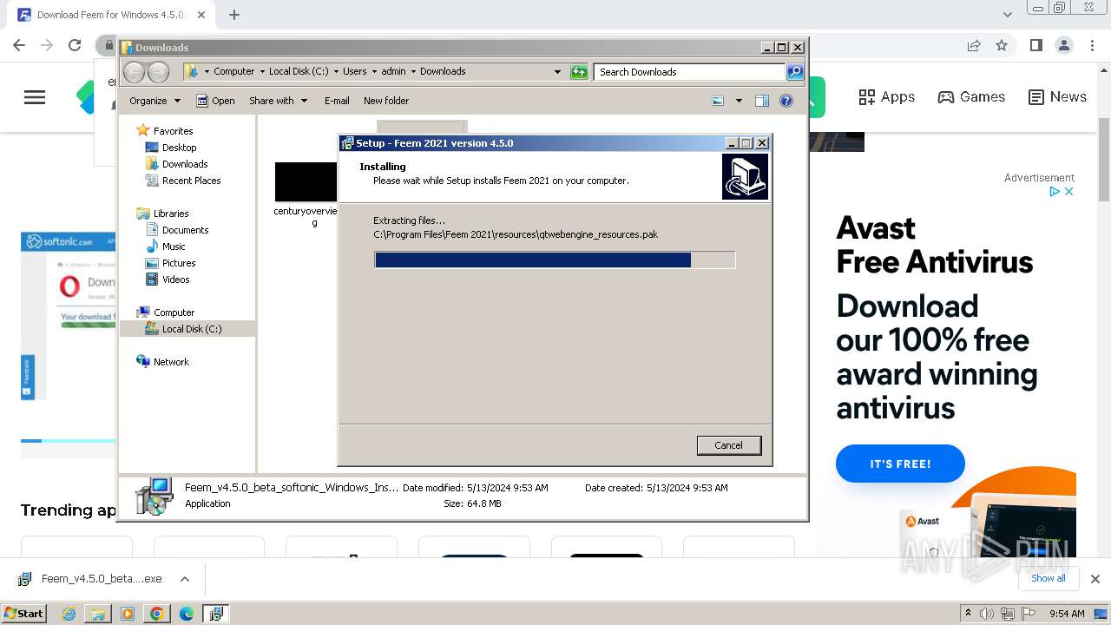Viewport: 1111px width, 625px height.
Task: Open News section on Softonic
Action: point(1057,97)
